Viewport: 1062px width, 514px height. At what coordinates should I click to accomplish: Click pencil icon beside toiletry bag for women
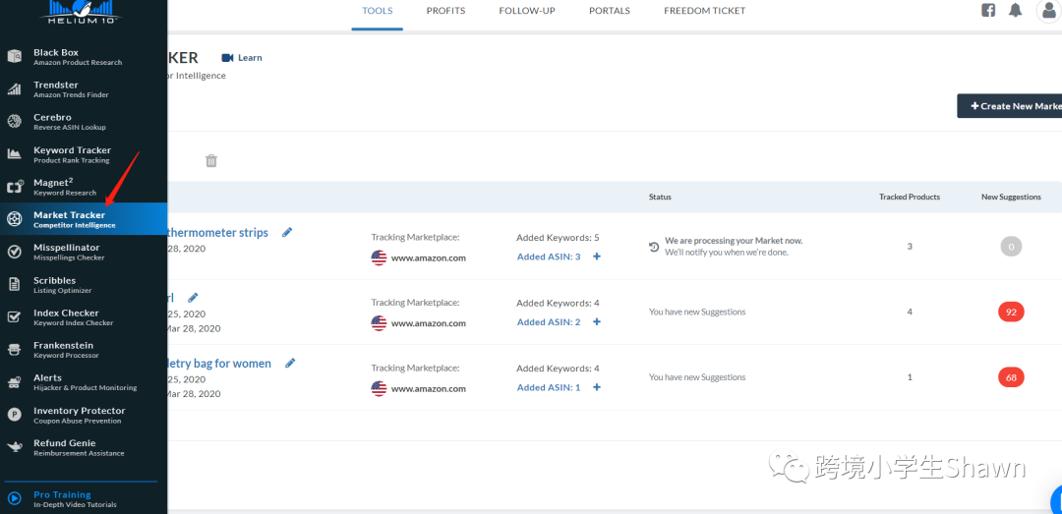(x=290, y=363)
